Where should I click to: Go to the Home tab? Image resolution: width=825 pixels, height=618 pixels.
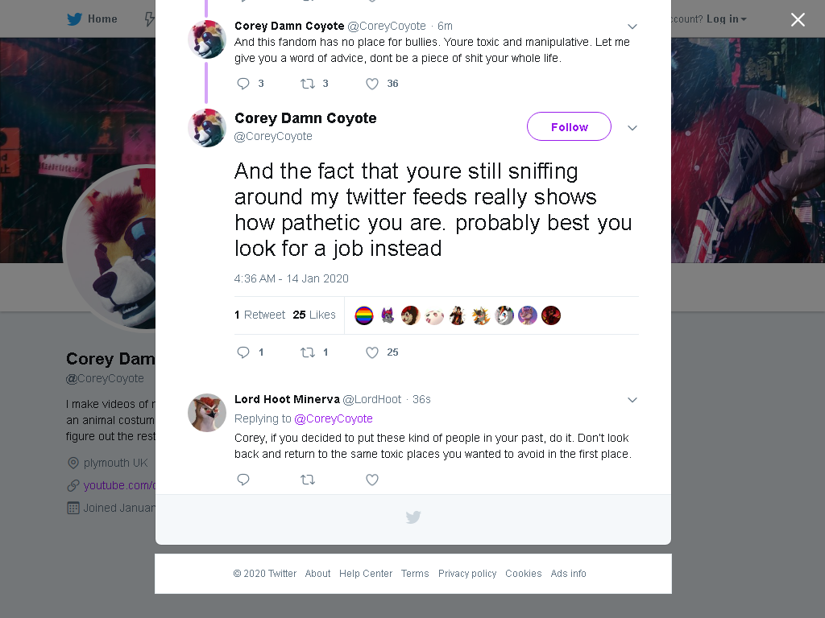coord(93,19)
